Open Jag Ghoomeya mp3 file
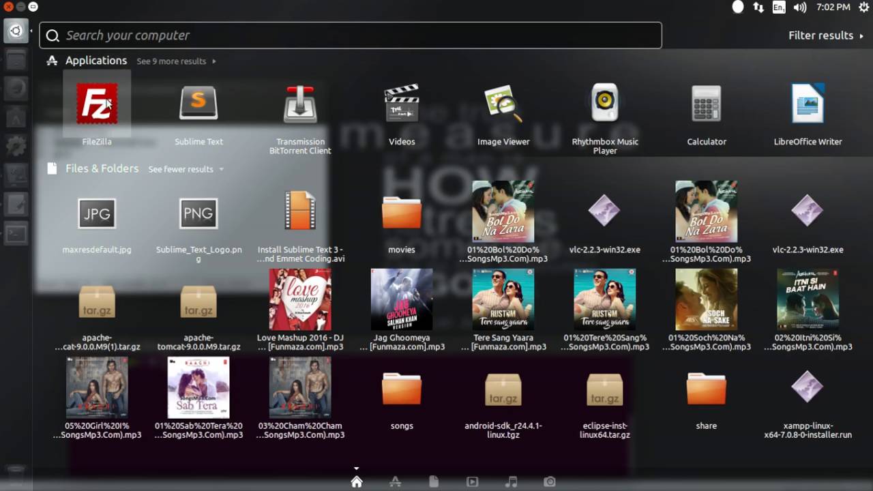Screen dimensions: 873x491 pos(402,299)
